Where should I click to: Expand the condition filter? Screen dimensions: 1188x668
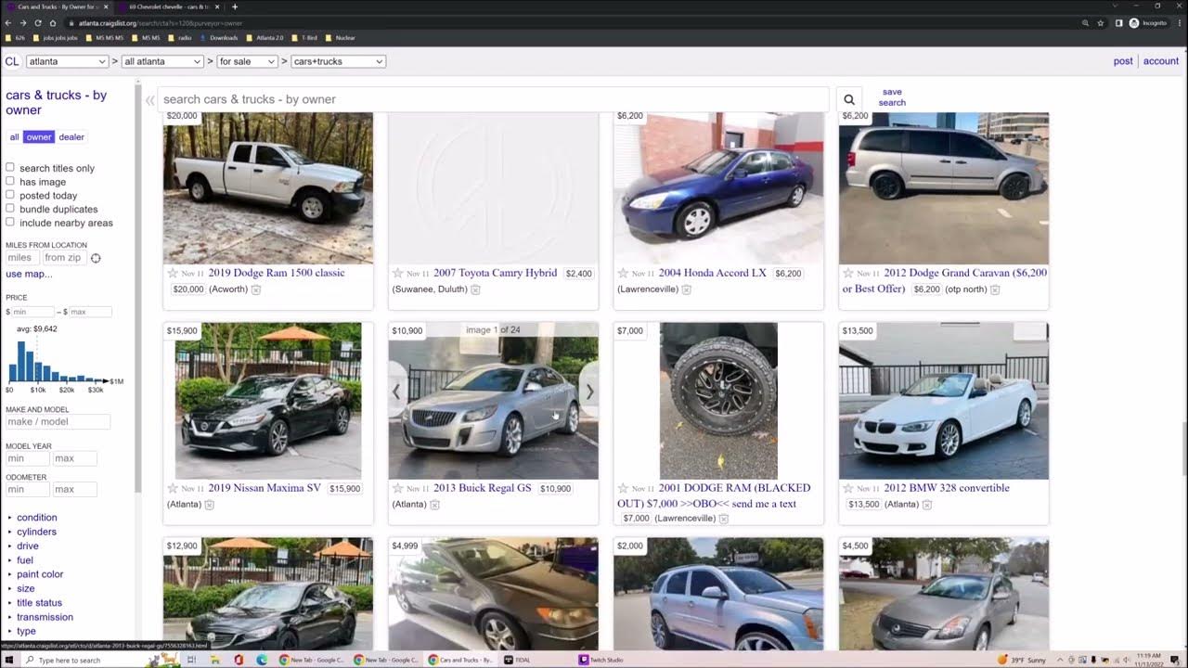click(36, 518)
